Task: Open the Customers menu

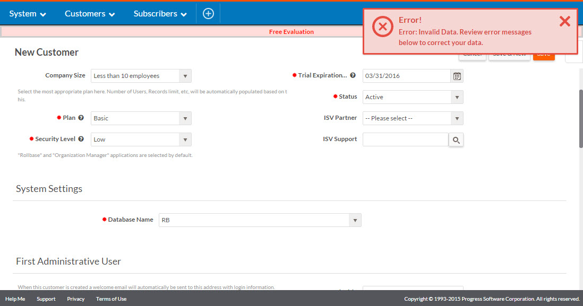Action: pos(90,14)
